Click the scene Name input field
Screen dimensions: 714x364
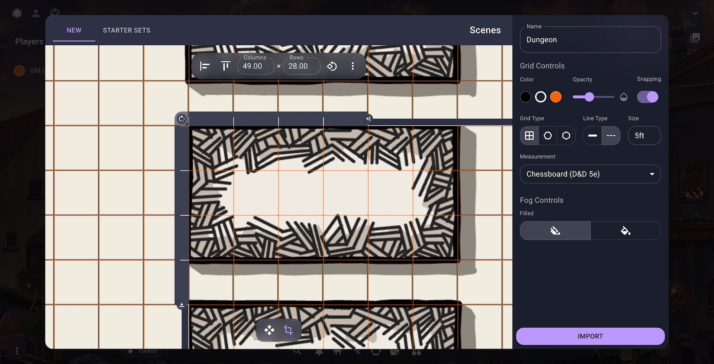(590, 39)
